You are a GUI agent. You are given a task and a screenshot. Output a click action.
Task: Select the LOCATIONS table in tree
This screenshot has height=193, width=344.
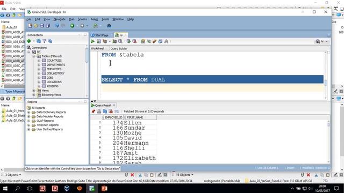pyautogui.click(x=54, y=82)
